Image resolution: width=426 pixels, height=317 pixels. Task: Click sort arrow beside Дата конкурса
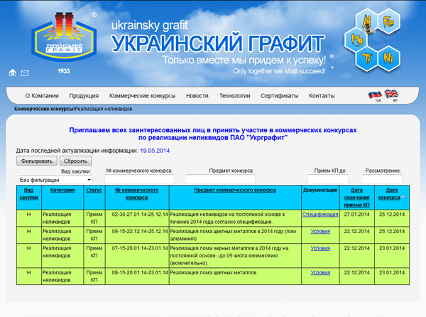[403, 197]
